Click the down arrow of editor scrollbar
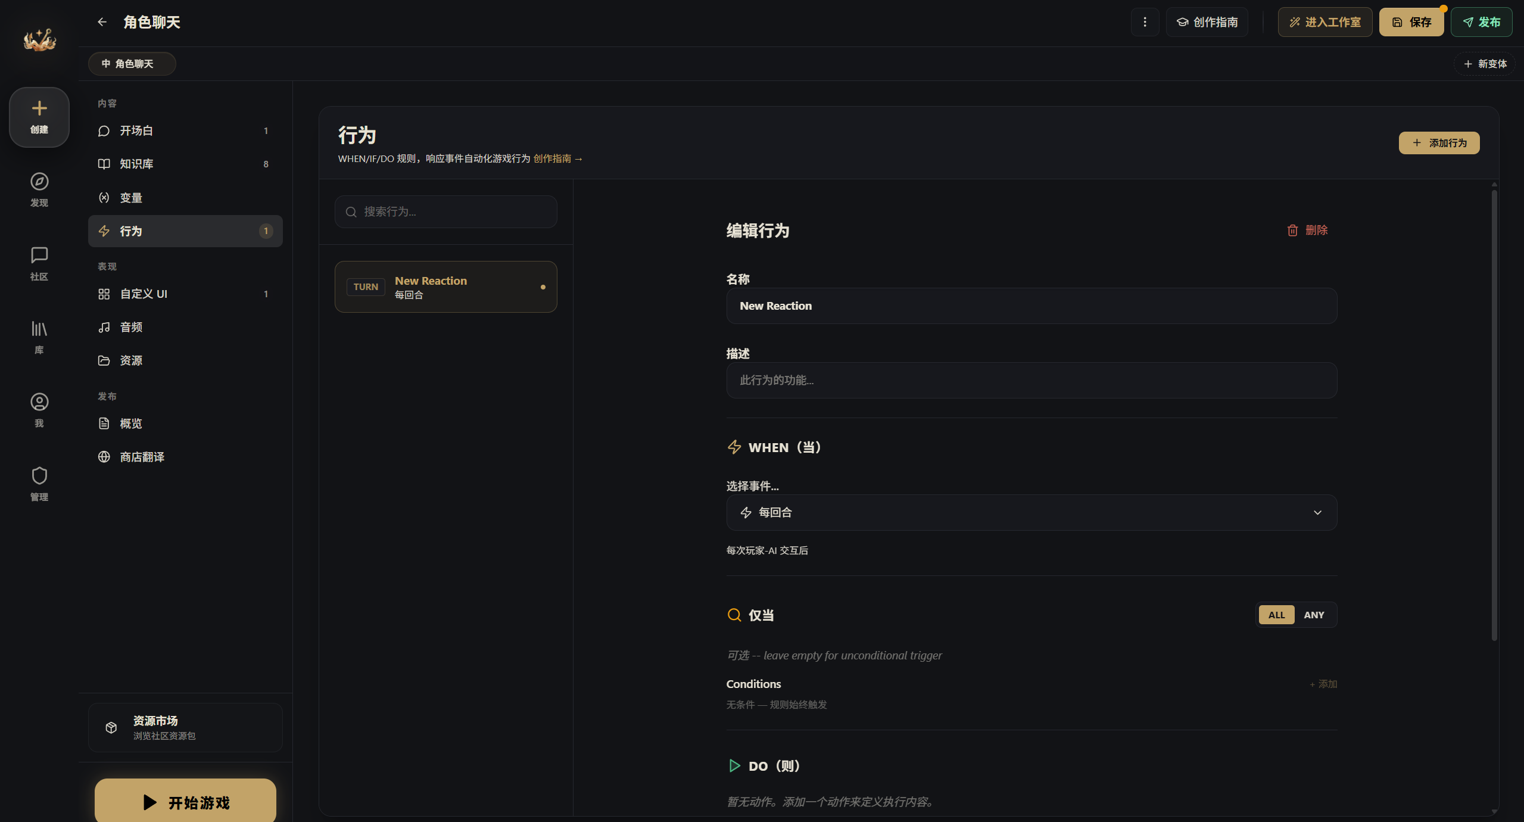The image size is (1524, 822). [x=1494, y=811]
